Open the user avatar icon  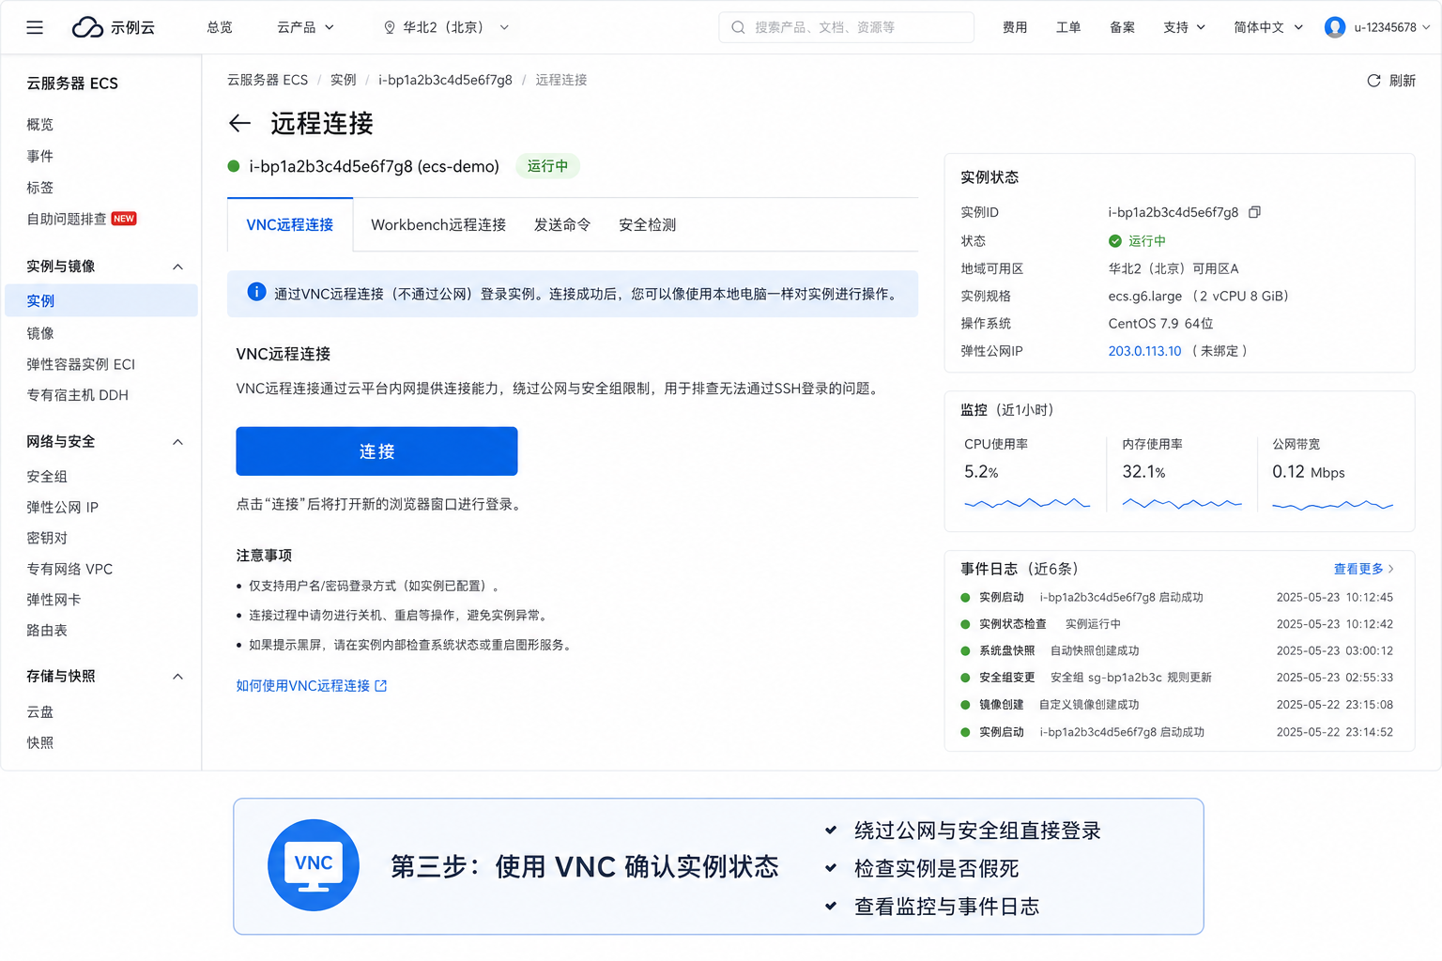[x=1334, y=27]
